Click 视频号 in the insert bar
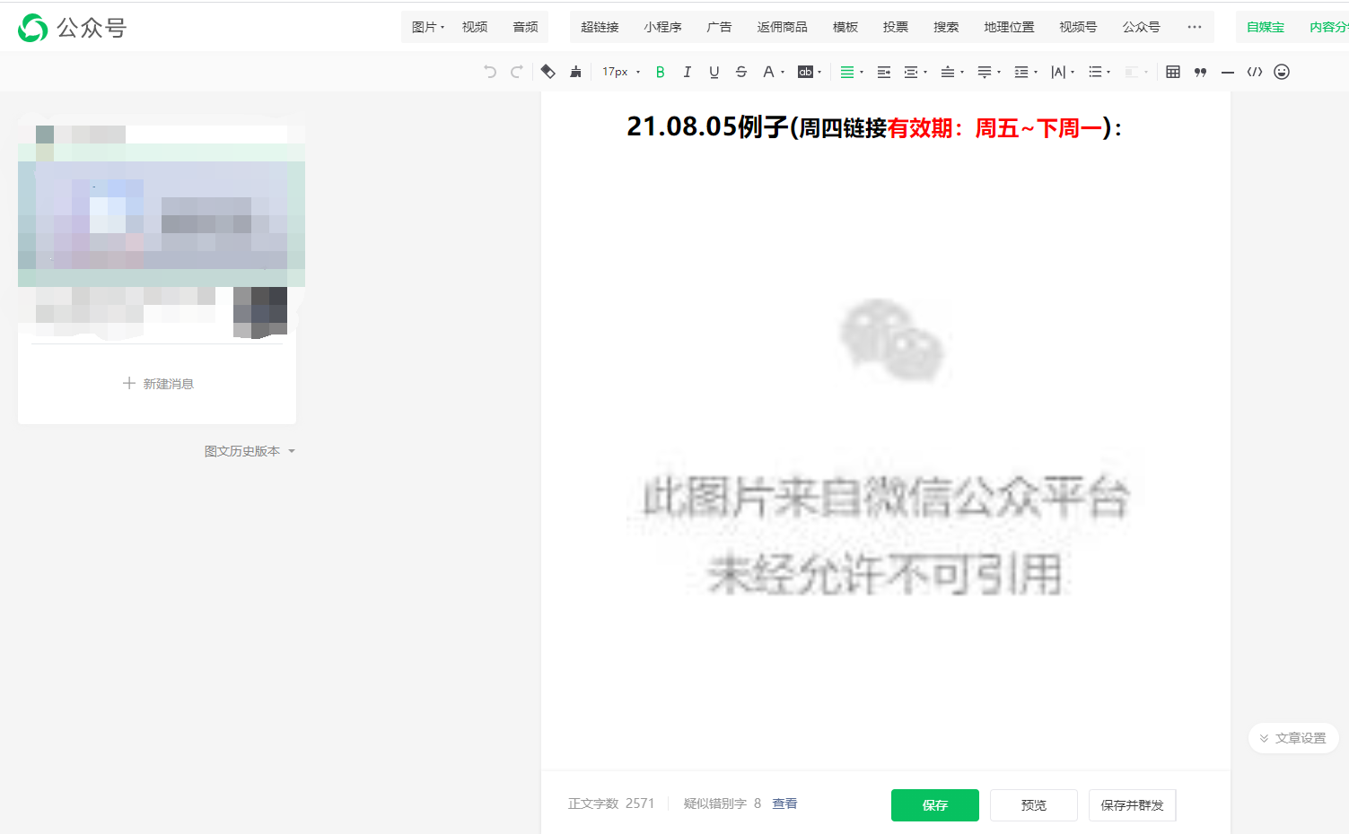 (1078, 27)
